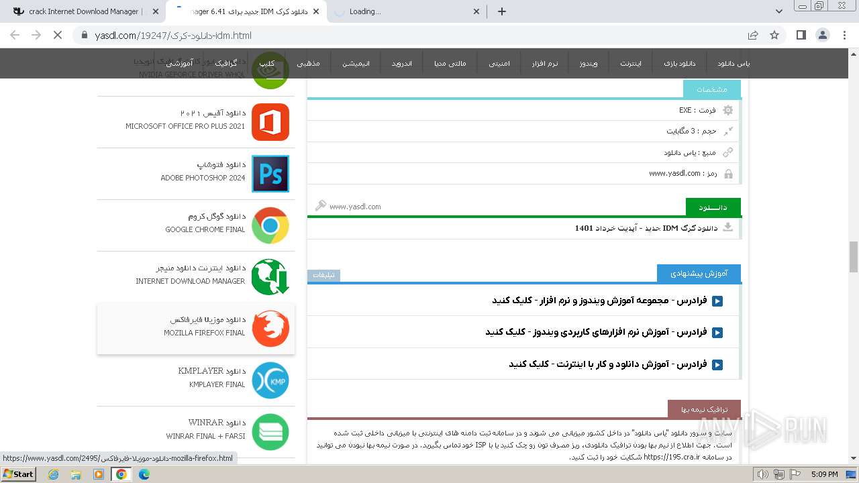Image resolution: width=859 pixels, height=483 pixels.
Task: Share this page via address bar icon
Action: pyautogui.click(x=753, y=35)
